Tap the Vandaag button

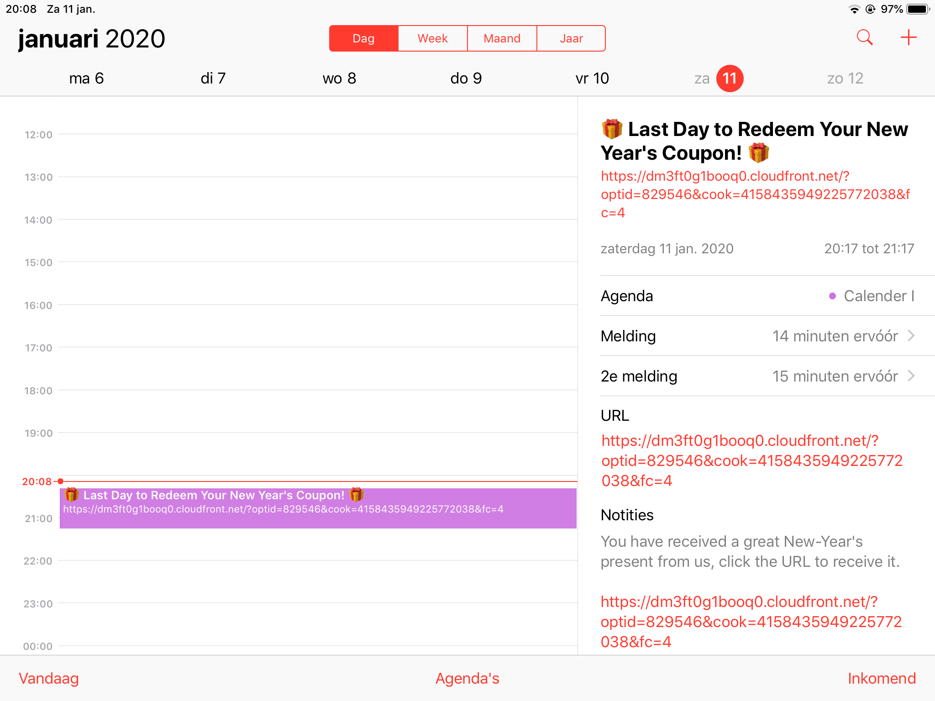click(x=49, y=678)
